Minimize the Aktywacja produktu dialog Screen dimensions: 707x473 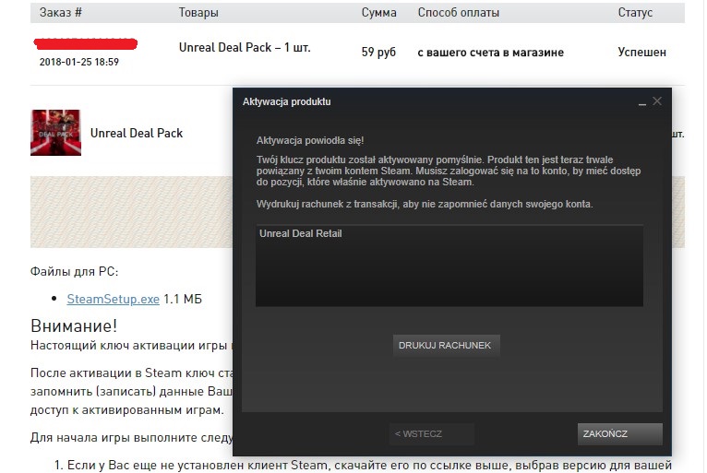pyautogui.click(x=642, y=102)
